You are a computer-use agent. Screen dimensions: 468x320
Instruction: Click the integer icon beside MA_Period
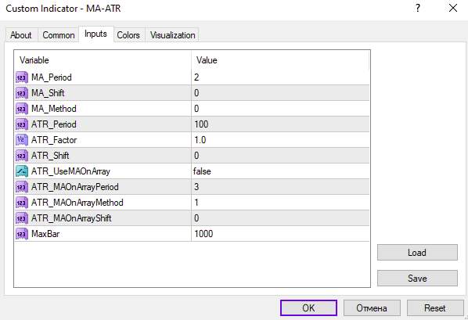coord(22,77)
